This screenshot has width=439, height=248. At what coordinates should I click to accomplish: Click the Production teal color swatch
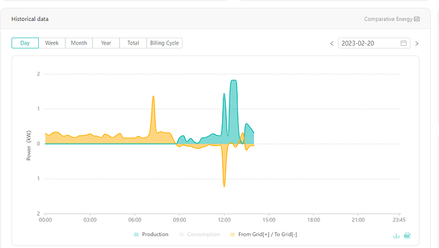(x=136, y=235)
